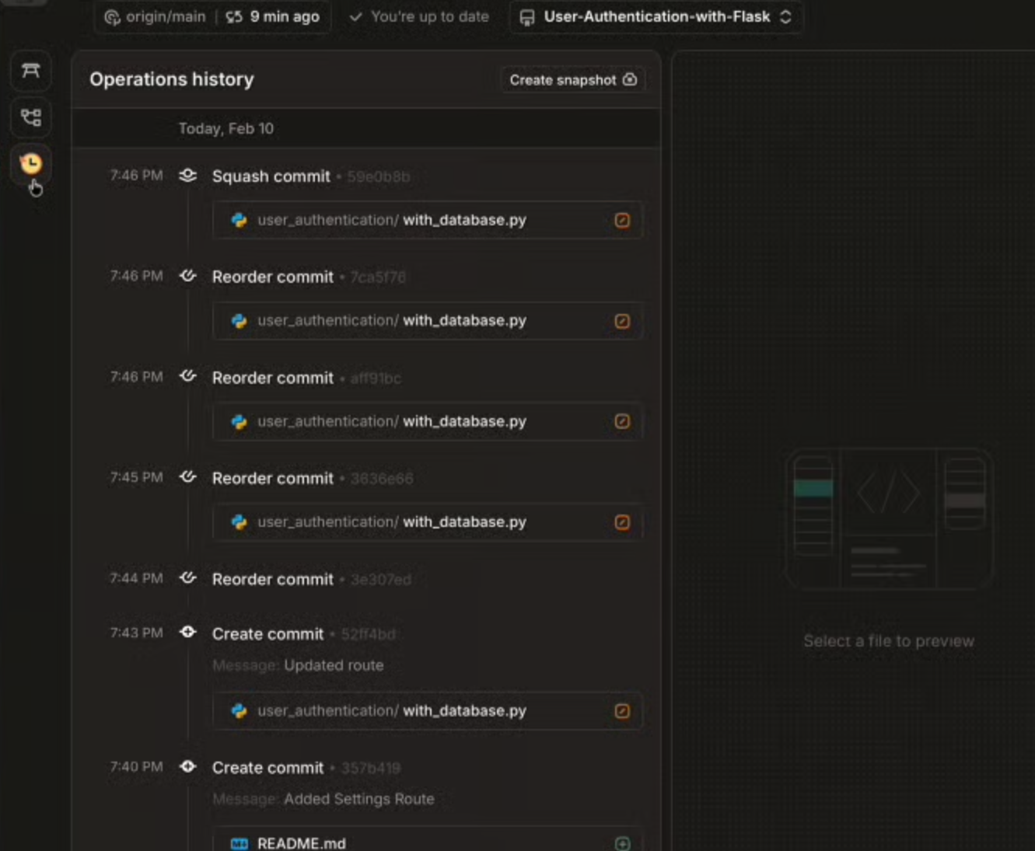Open with_database.py under Squash commit
The image size is (1035, 851).
pos(428,220)
